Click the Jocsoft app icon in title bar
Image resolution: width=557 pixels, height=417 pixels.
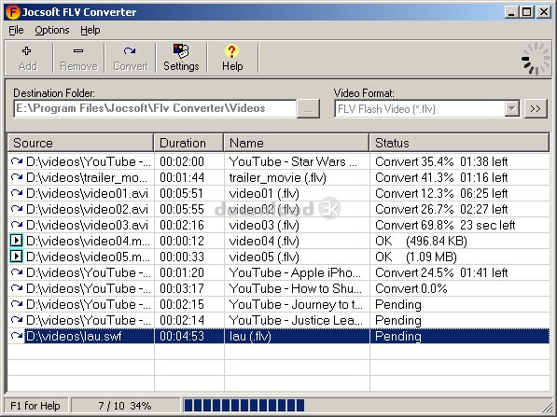[x=12, y=12]
